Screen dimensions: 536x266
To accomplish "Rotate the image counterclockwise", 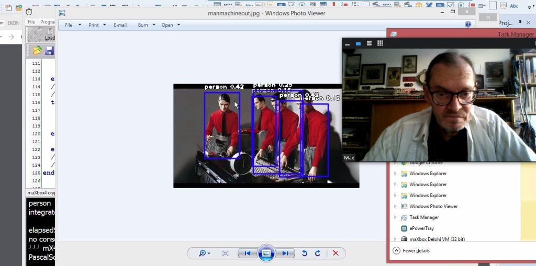I will click(x=305, y=253).
